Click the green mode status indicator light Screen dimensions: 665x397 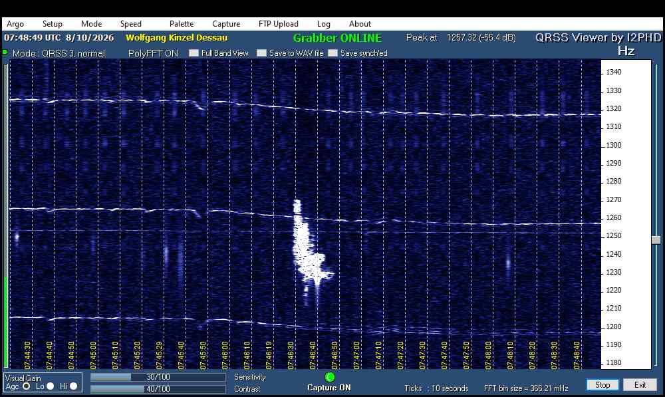(5, 52)
